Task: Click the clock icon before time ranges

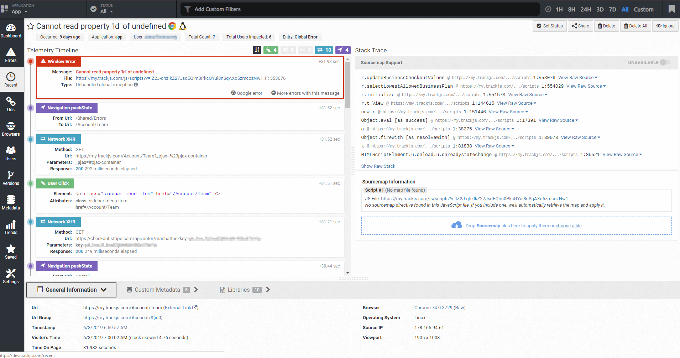Action: 548,9
